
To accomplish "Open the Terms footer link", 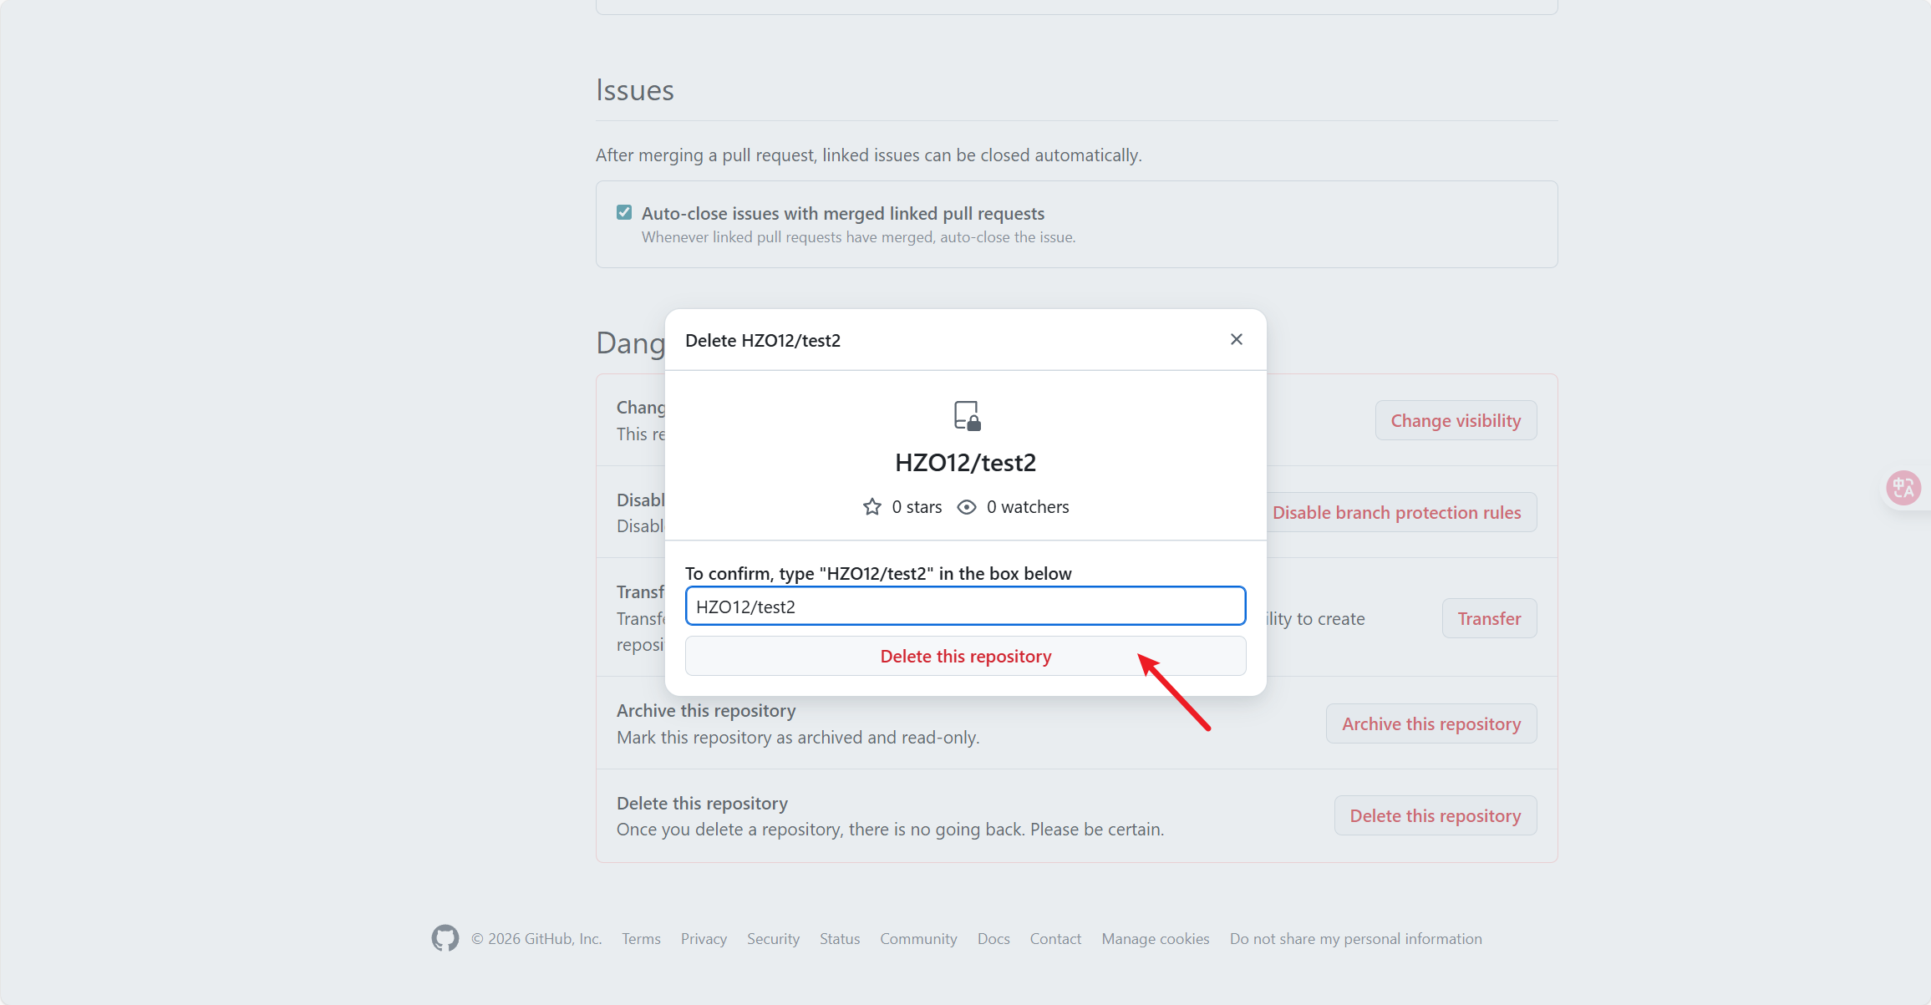I will pos(641,939).
